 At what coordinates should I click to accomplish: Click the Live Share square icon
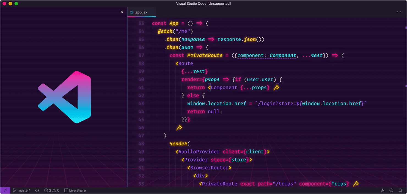coord(66,190)
